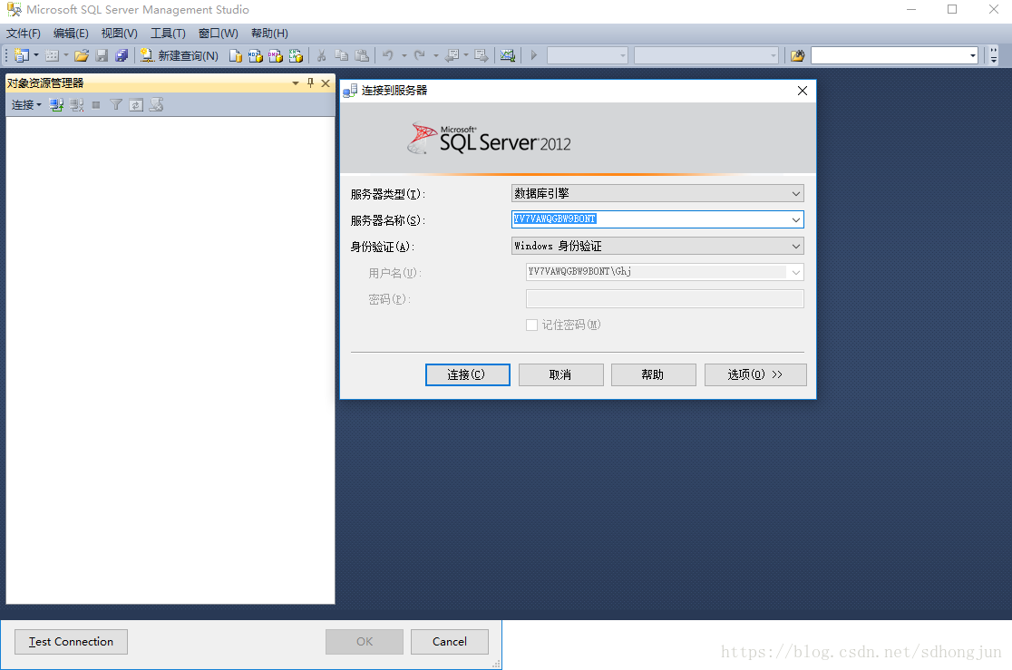
Task: Open Object Explorer window position dropdown arrow
Action: [x=296, y=83]
